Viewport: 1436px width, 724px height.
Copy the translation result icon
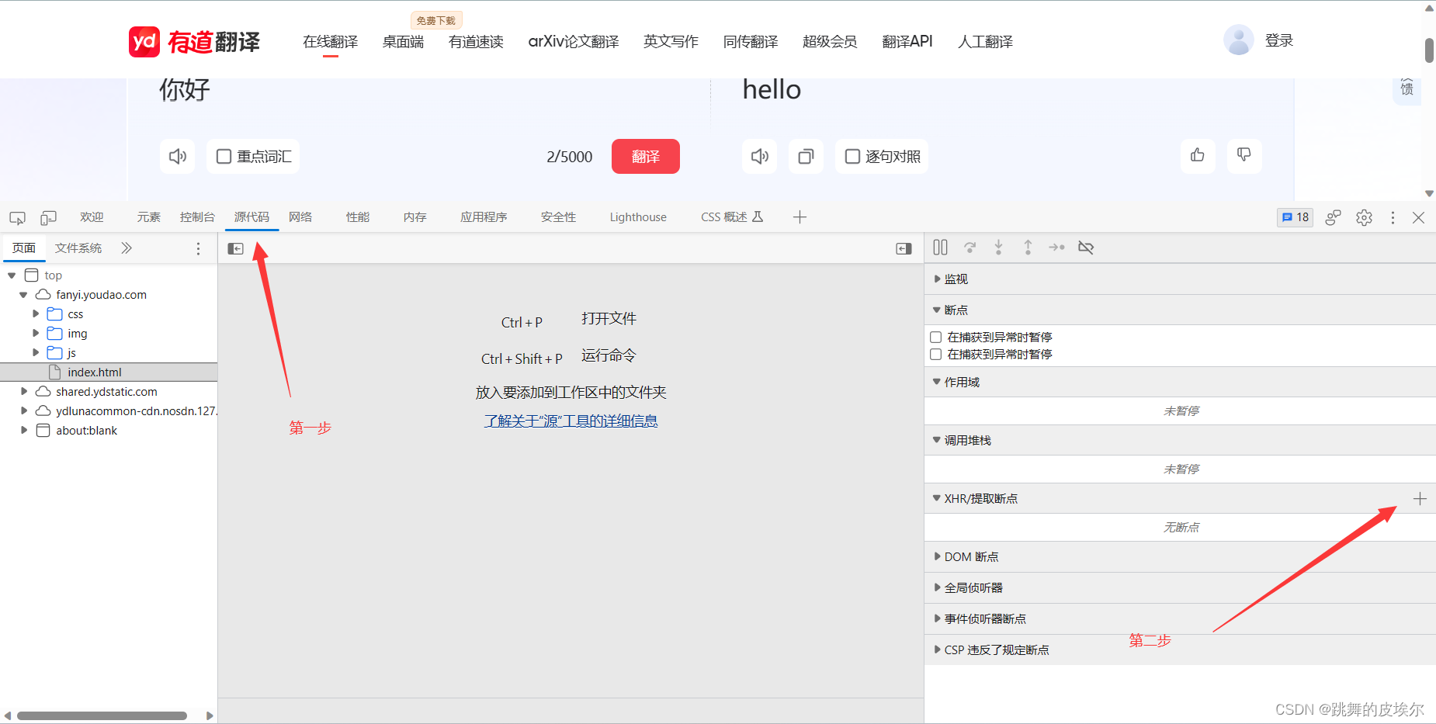[806, 156]
